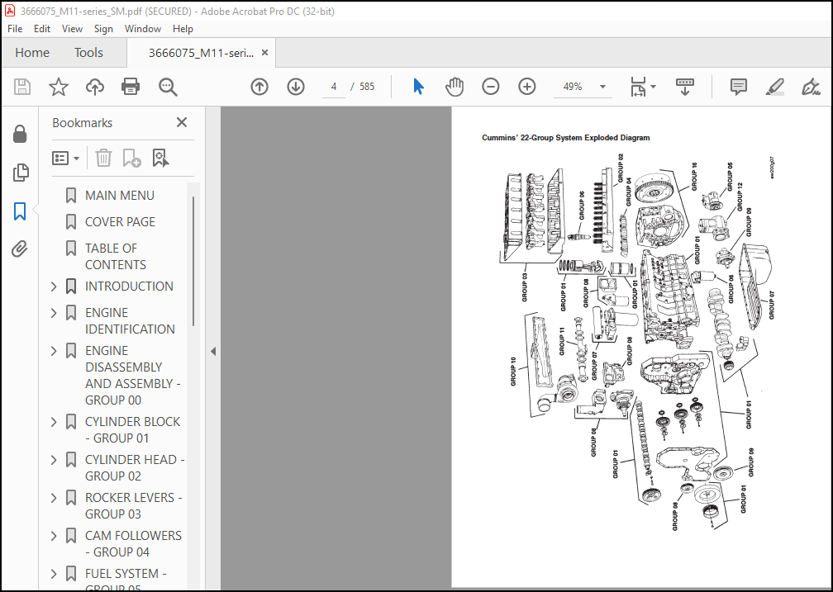Expand CAM FOLLOWERS - GROUP 04 bookmark
Screen dimensions: 833x592
pyautogui.click(x=54, y=536)
